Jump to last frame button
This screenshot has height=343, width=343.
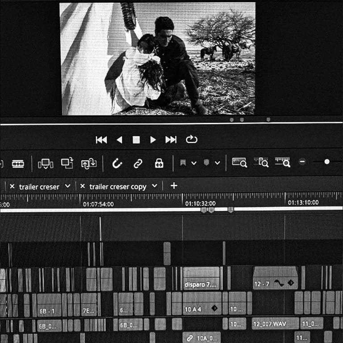[x=171, y=139]
